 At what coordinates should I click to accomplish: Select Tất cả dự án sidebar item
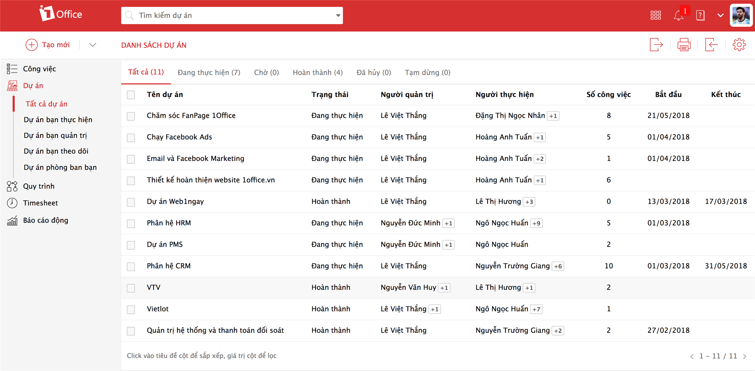point(46,104)
